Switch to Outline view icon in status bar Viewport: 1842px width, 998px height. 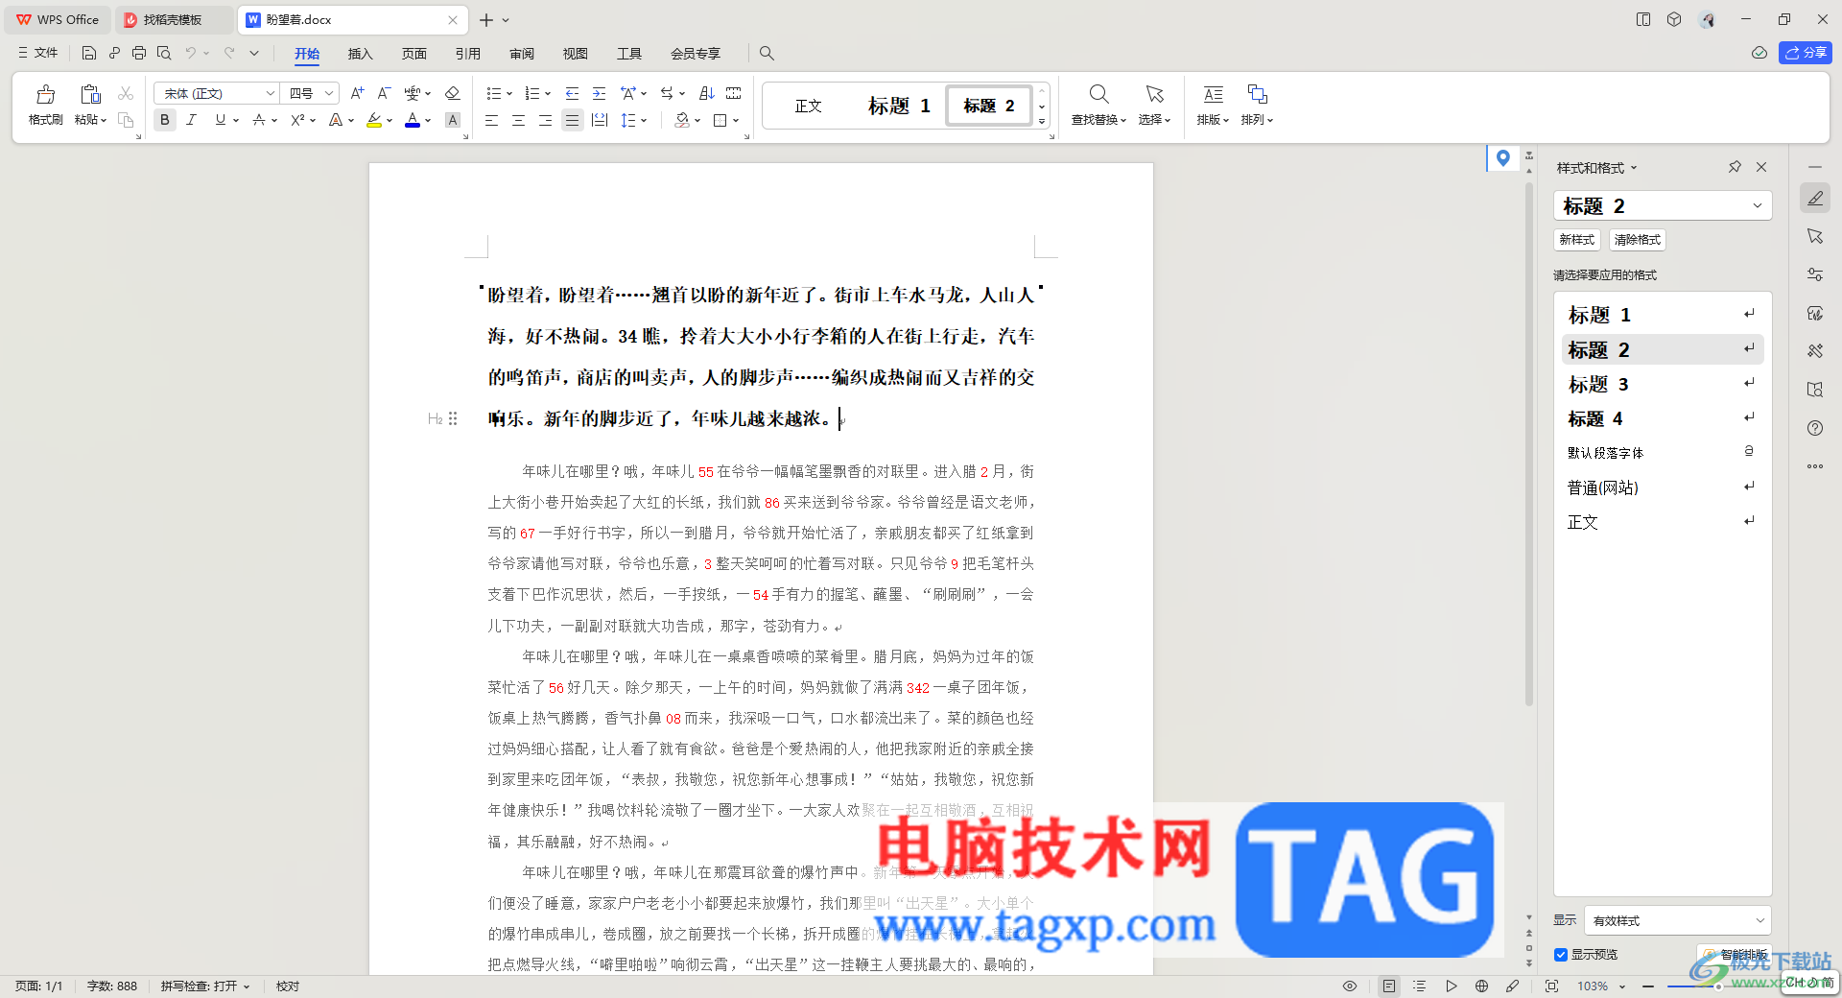[x=1420, y=986]
